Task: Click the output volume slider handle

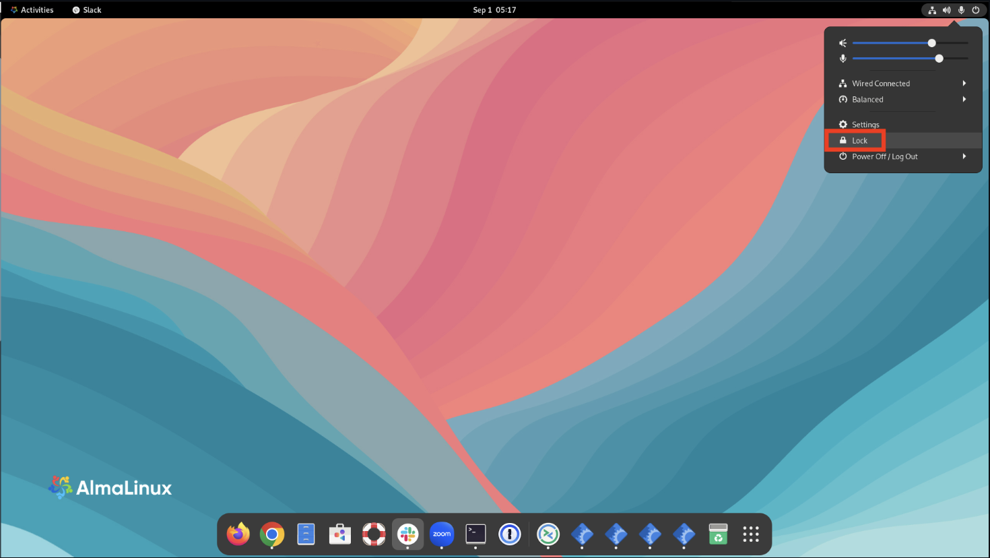Action: click(x=931, y=43)
